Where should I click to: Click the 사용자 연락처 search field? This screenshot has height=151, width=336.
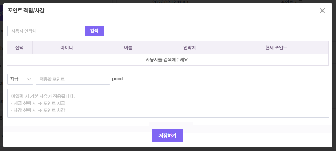coord(45,31)
